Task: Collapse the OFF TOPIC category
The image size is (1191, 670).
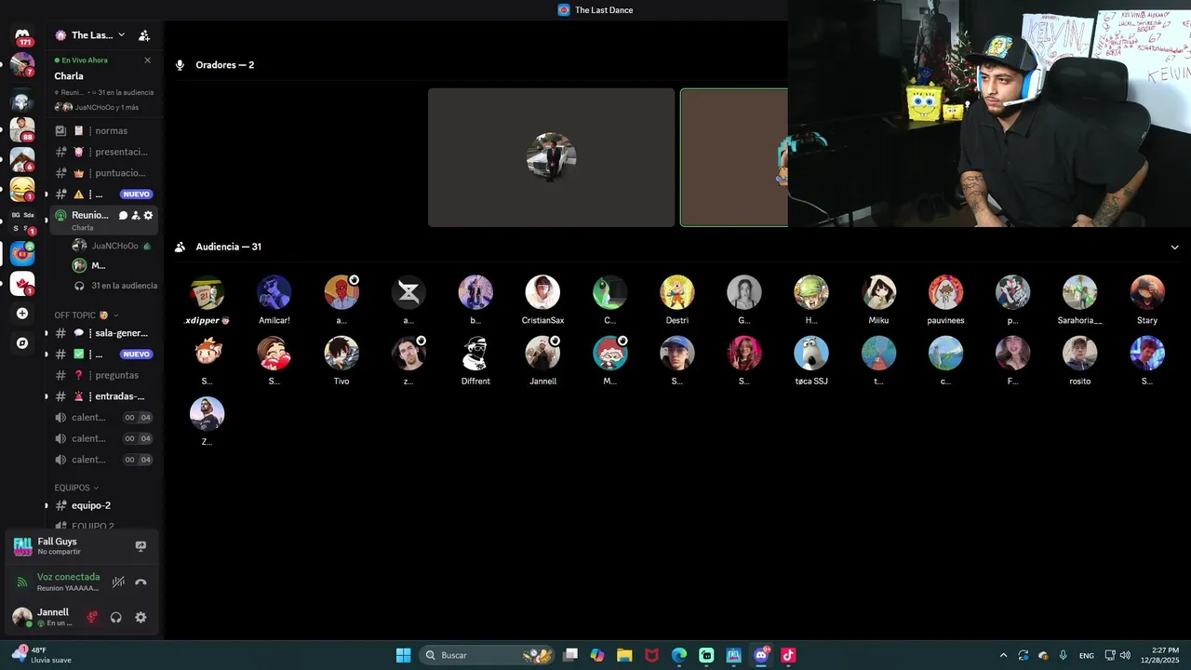Action: (x=86, y=315)
